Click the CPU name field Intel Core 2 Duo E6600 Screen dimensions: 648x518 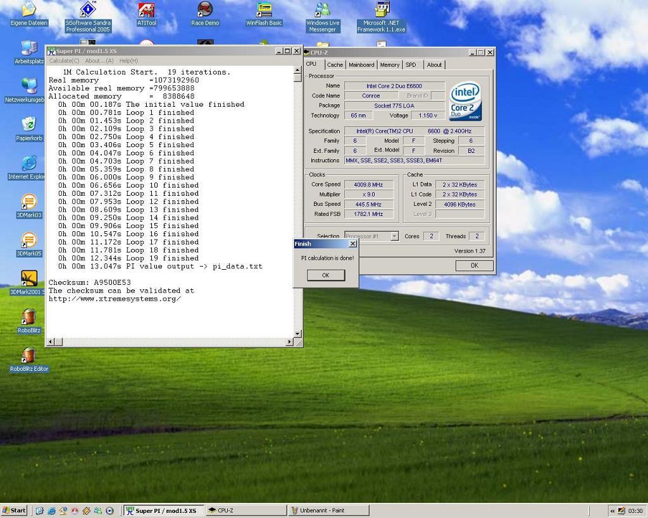[x=394, y=86]
